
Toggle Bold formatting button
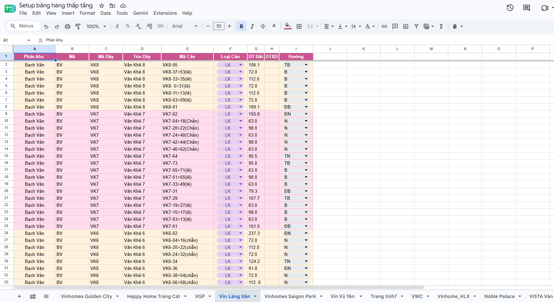pos(242,26)
